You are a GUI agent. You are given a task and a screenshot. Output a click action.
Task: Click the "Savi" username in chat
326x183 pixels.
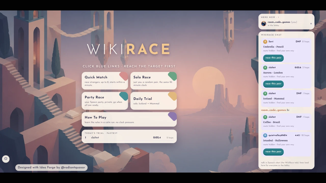(x=271, y=42)
